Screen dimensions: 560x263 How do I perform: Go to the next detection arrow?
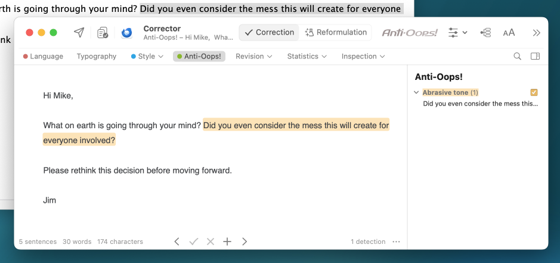click(x=245, y=242)
